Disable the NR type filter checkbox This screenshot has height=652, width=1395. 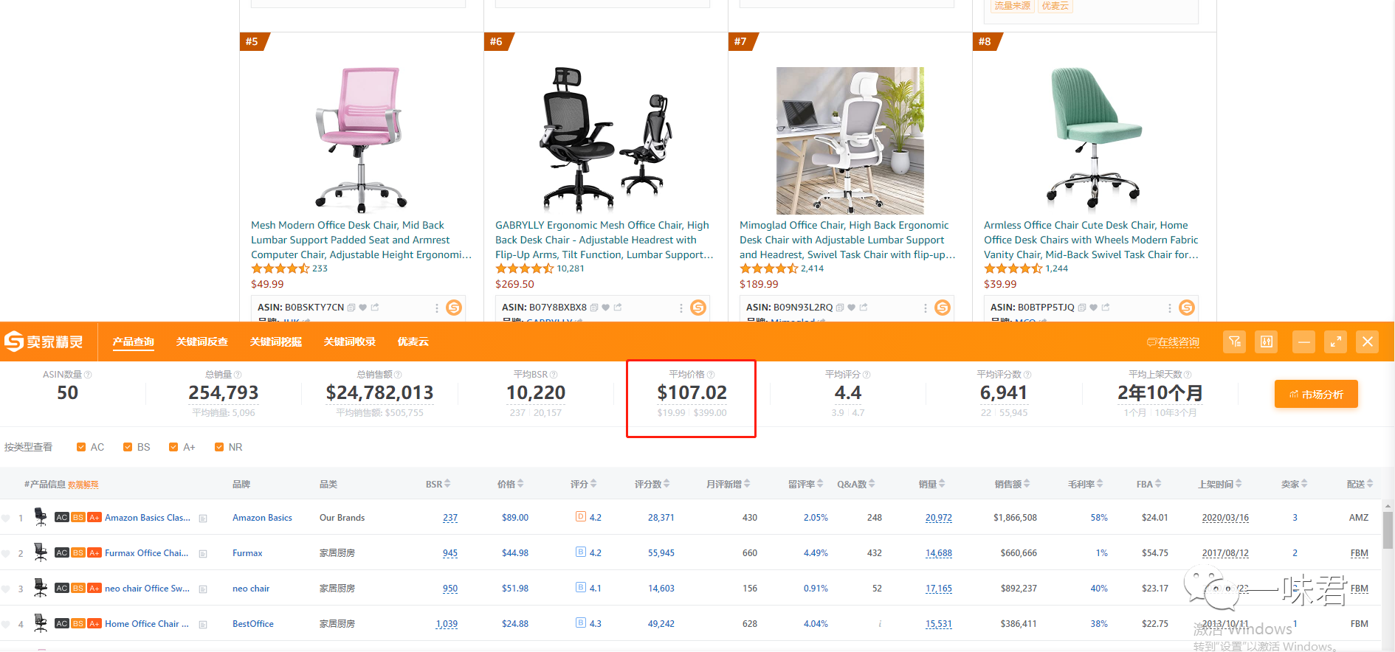point(219,447)
